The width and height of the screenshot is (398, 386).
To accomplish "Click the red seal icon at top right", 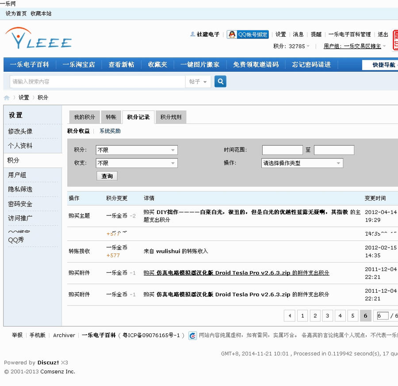I will (x=395, y=40).
